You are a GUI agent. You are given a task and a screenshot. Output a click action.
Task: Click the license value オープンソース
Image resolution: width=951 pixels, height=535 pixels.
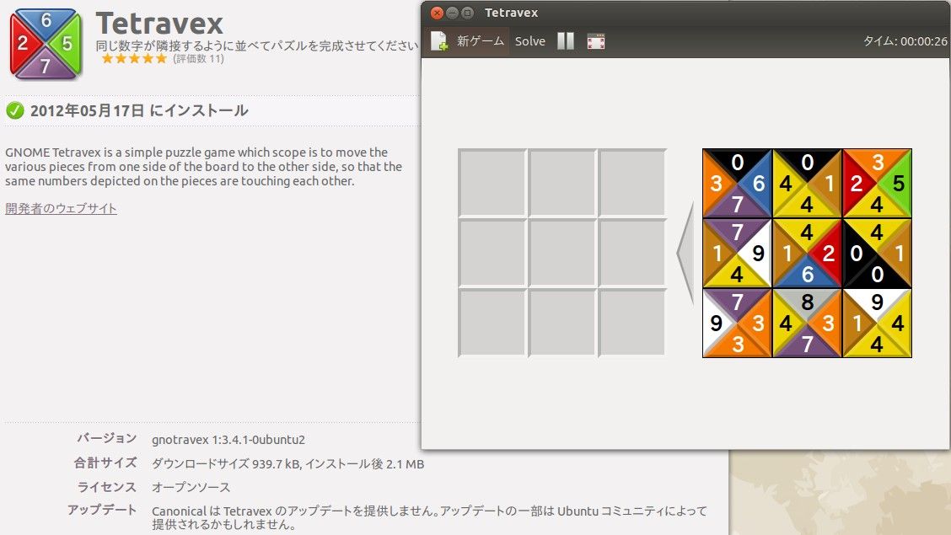pos(191,487)
